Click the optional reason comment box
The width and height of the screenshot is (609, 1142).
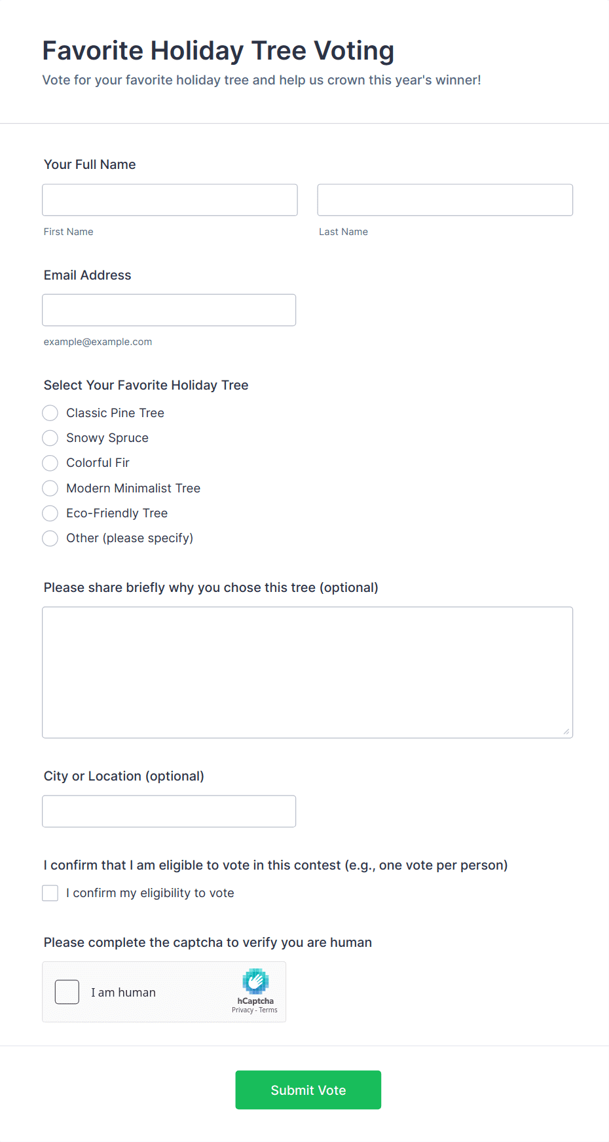[x=307, y=668]
